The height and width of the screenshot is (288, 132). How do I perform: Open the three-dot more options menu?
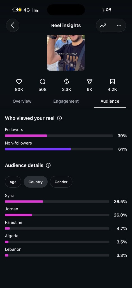tap(119, 26)
